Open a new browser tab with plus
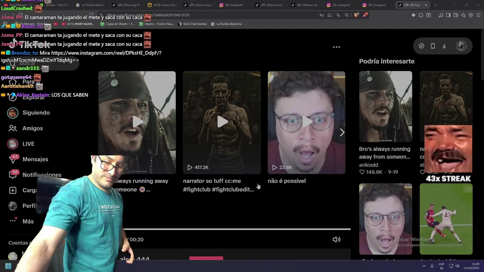484x272 pixels. click(x=435, y=5)
